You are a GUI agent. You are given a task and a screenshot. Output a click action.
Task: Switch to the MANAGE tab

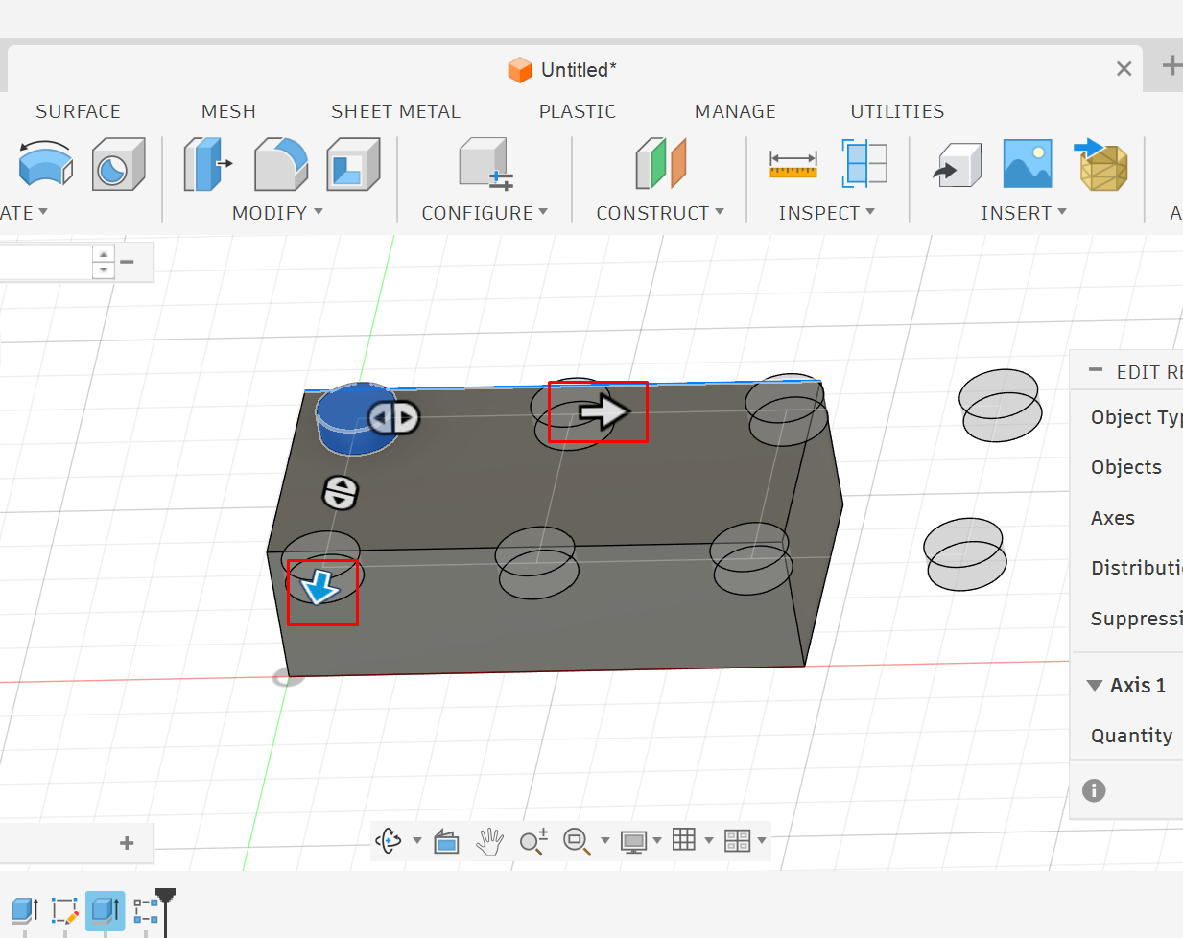735,111
